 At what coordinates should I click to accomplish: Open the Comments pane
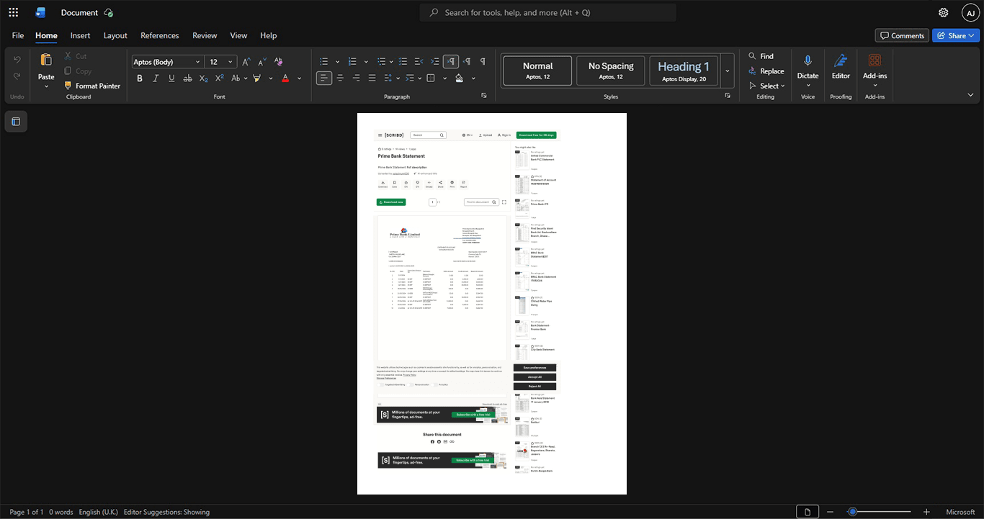(902, 35)
